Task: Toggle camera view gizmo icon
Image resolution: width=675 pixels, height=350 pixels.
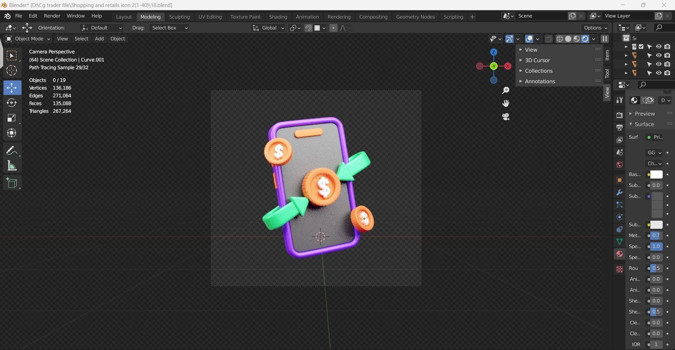Action: tap(506, 117)
